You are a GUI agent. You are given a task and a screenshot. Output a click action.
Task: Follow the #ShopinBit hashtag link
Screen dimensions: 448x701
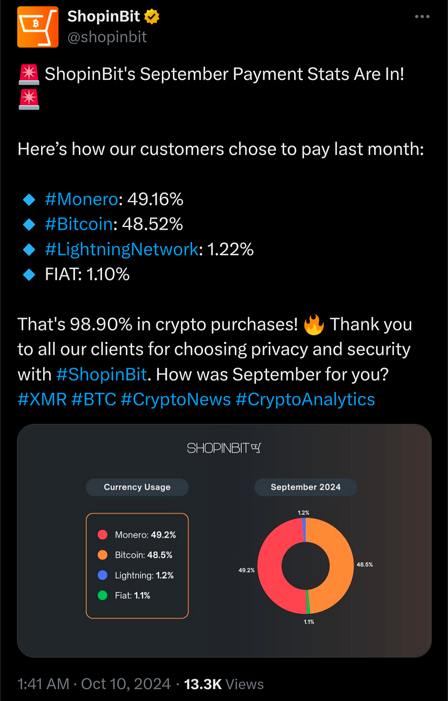click(102, 374)
